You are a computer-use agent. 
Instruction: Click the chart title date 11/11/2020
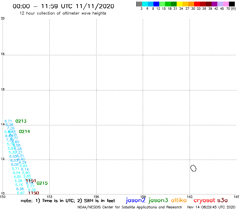click(95, 6)
